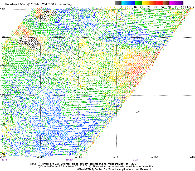This screenshot has width=195, height=171.
Task: Click the gray 0–5 knots colorbar segment
Action: pos(118,3)
